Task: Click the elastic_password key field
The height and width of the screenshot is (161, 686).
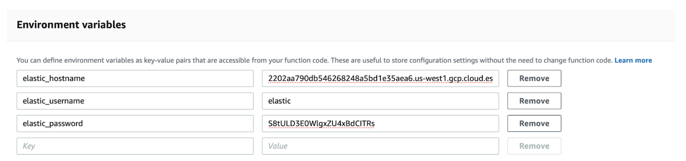Action: (x=135, y=124)
